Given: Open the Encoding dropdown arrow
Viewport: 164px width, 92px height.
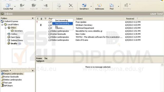Looking at the screenshot, I should click(130, 4).
